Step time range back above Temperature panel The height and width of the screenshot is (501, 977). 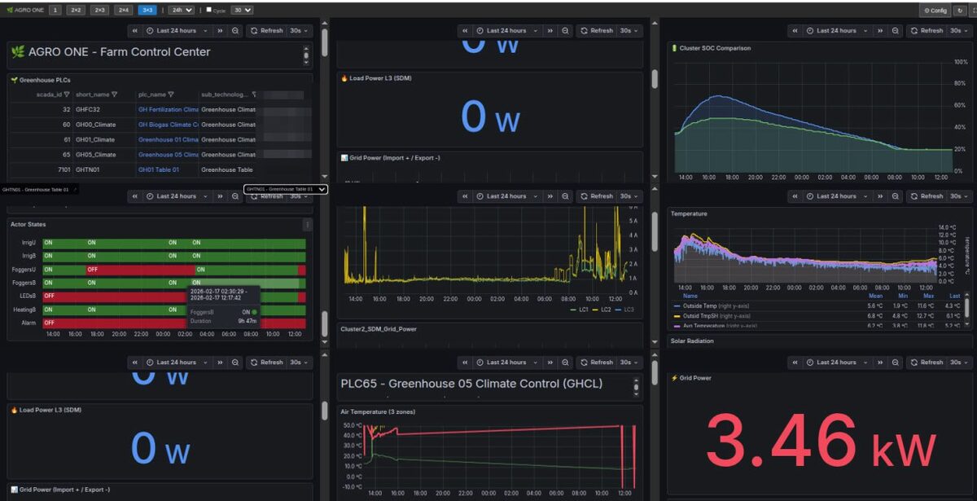coord(795,196)
